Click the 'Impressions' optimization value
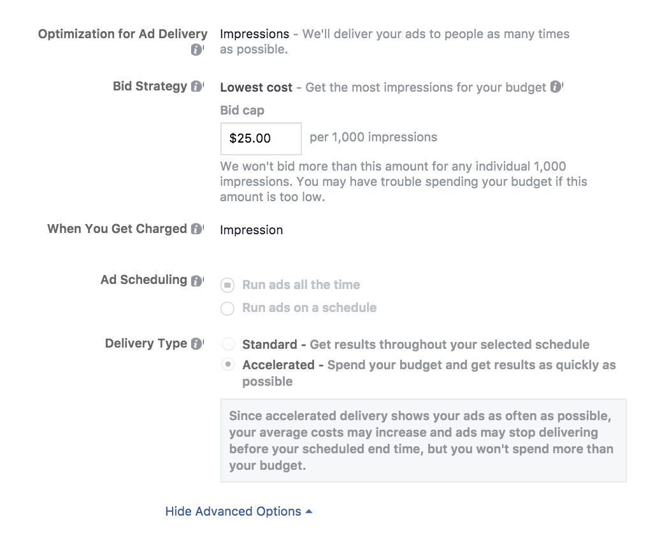Screen dimensions: 646x536 coord(254,34)
